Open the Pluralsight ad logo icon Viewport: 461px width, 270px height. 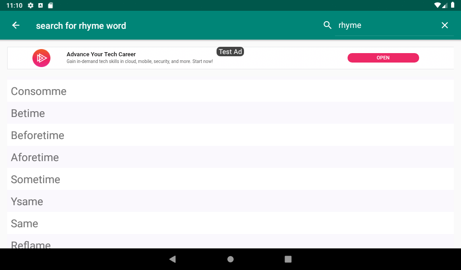coord(41,58)
